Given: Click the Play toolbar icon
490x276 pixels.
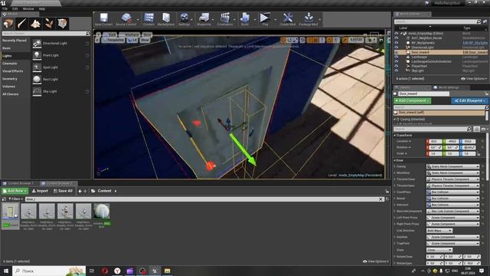Looking at the screenshot, I should click(265, 19).
